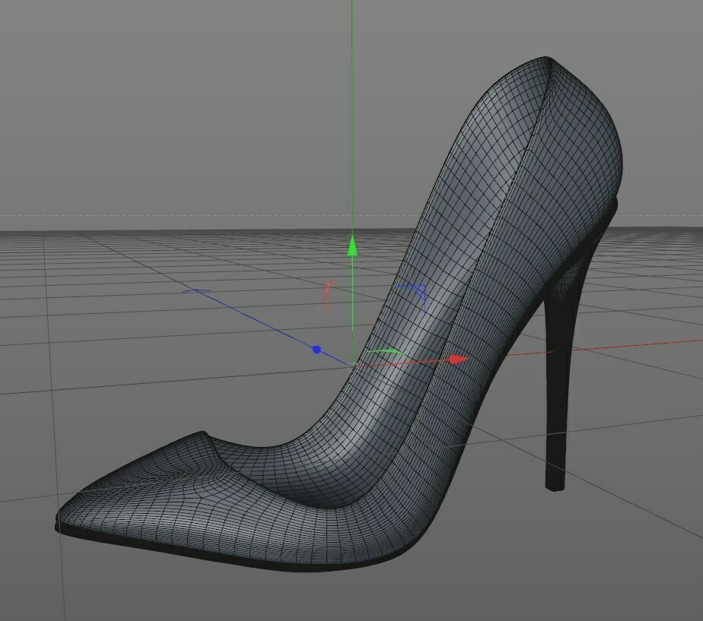Viewport: 703px width, 621px height.
Task: Click the green Y-axis arrow handle
Action: point(352,245)
